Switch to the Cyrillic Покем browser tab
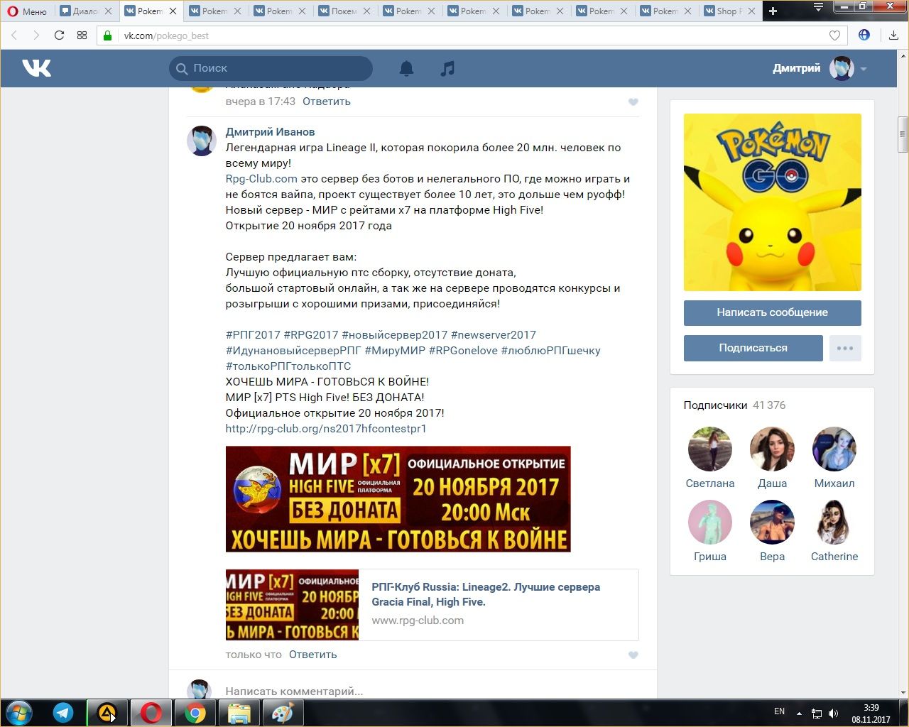 (344, 11)
